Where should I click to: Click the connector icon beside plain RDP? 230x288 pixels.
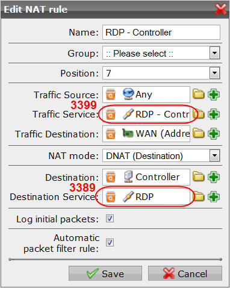tap(128, 196)
